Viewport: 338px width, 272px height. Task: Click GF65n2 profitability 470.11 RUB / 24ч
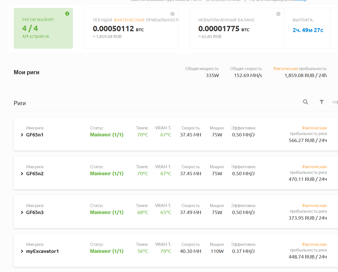pos(308,179)
